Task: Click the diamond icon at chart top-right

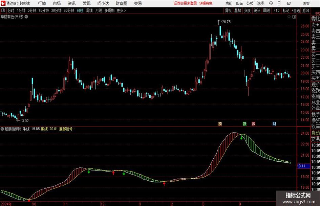Action: click(x=289, y=17)
